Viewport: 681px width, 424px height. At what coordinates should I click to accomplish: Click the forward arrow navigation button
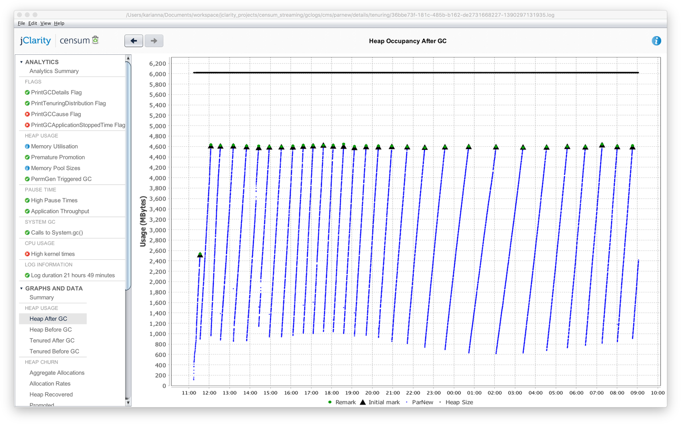point(154,41)
